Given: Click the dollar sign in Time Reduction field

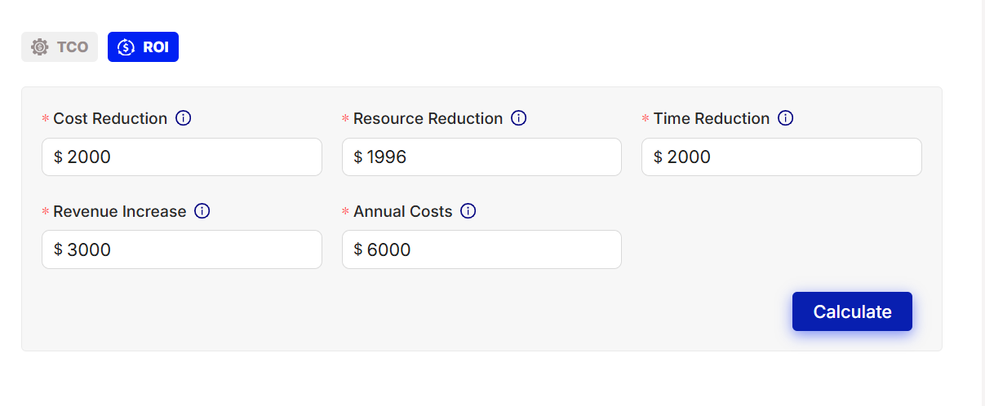Looking at the screenshot, I should coord(658,157).
